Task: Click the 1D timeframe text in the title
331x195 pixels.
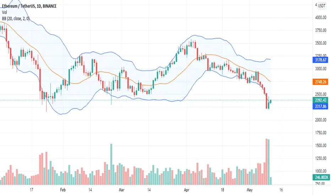Action: (38, 6)
